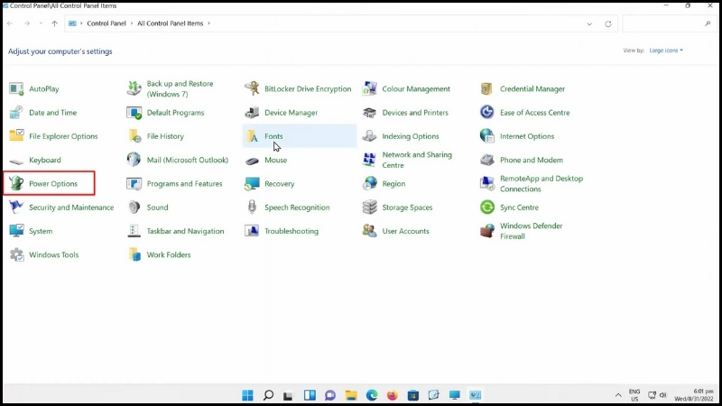Viewport: 722px width, 406px height.
Task: Expand the address bar history dropdown
Action: coord(589,24)
